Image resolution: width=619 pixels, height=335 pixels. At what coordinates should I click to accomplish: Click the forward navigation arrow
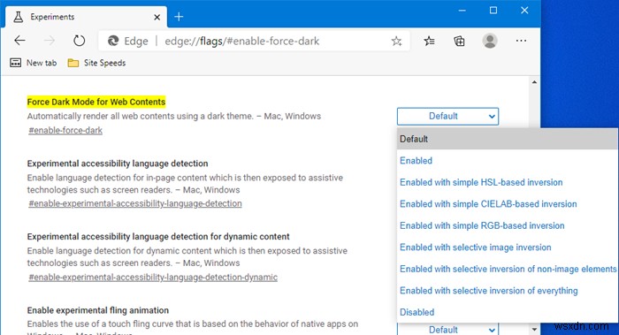point(50,41)
